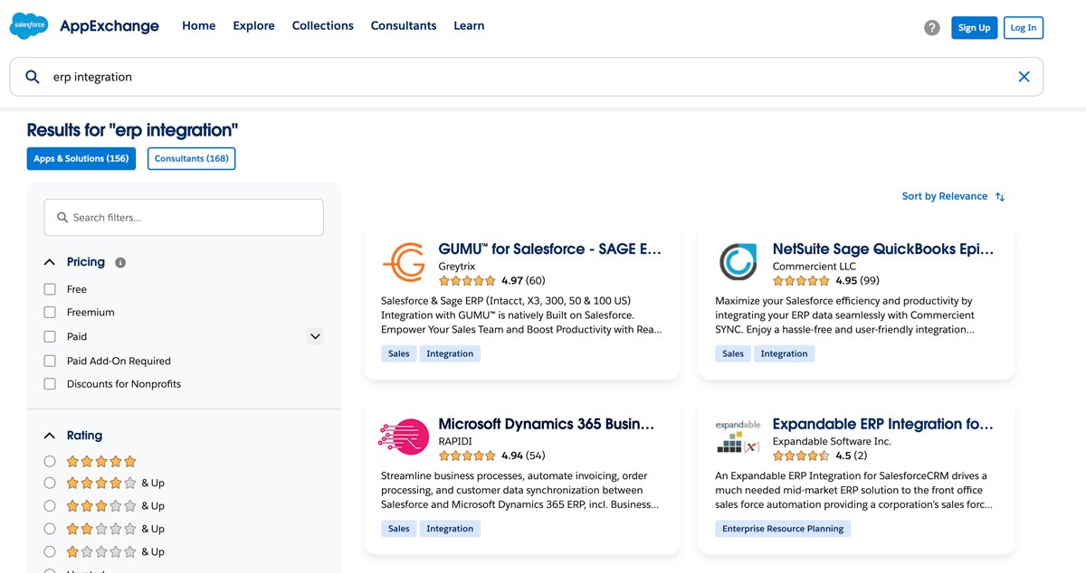The width and height of the screenshot is (1086, 573).
Task: Clear search with the X icon
Action: click(x=1024, y=77)
